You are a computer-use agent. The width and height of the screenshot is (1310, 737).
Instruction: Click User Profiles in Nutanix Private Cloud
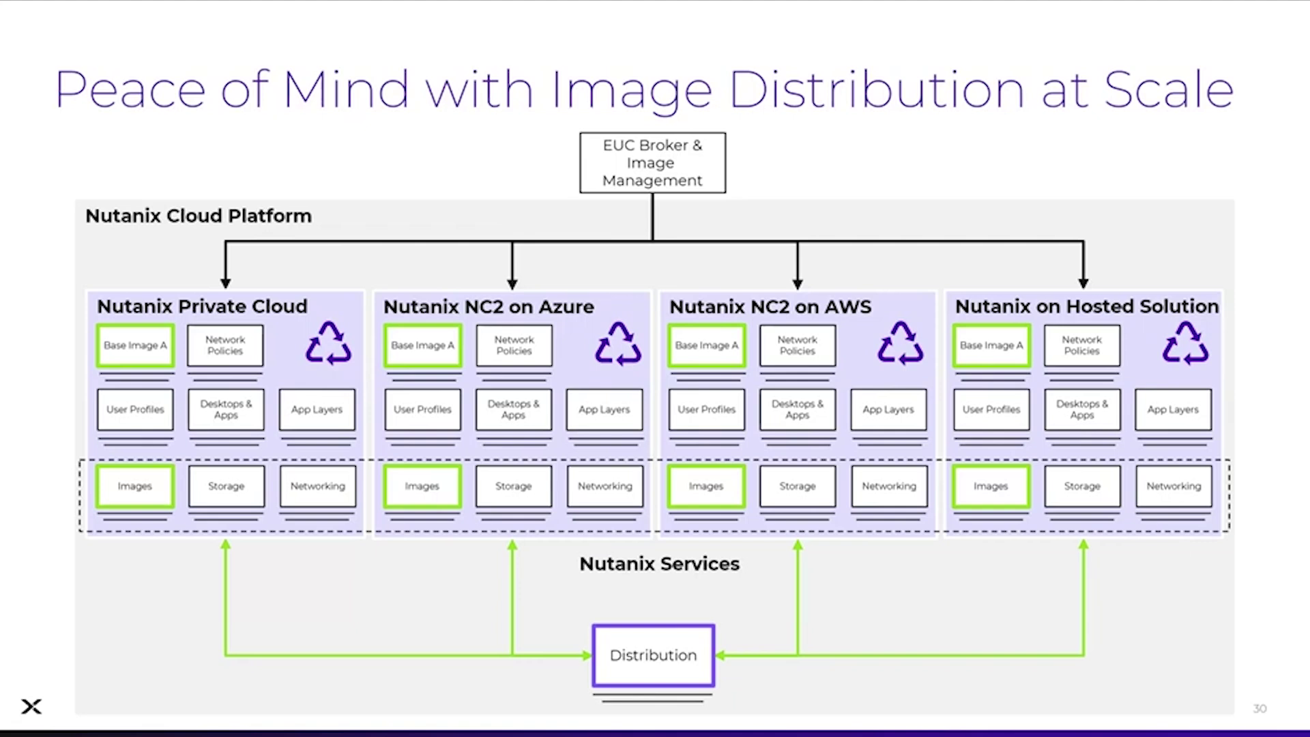click(x=135, y=409)
